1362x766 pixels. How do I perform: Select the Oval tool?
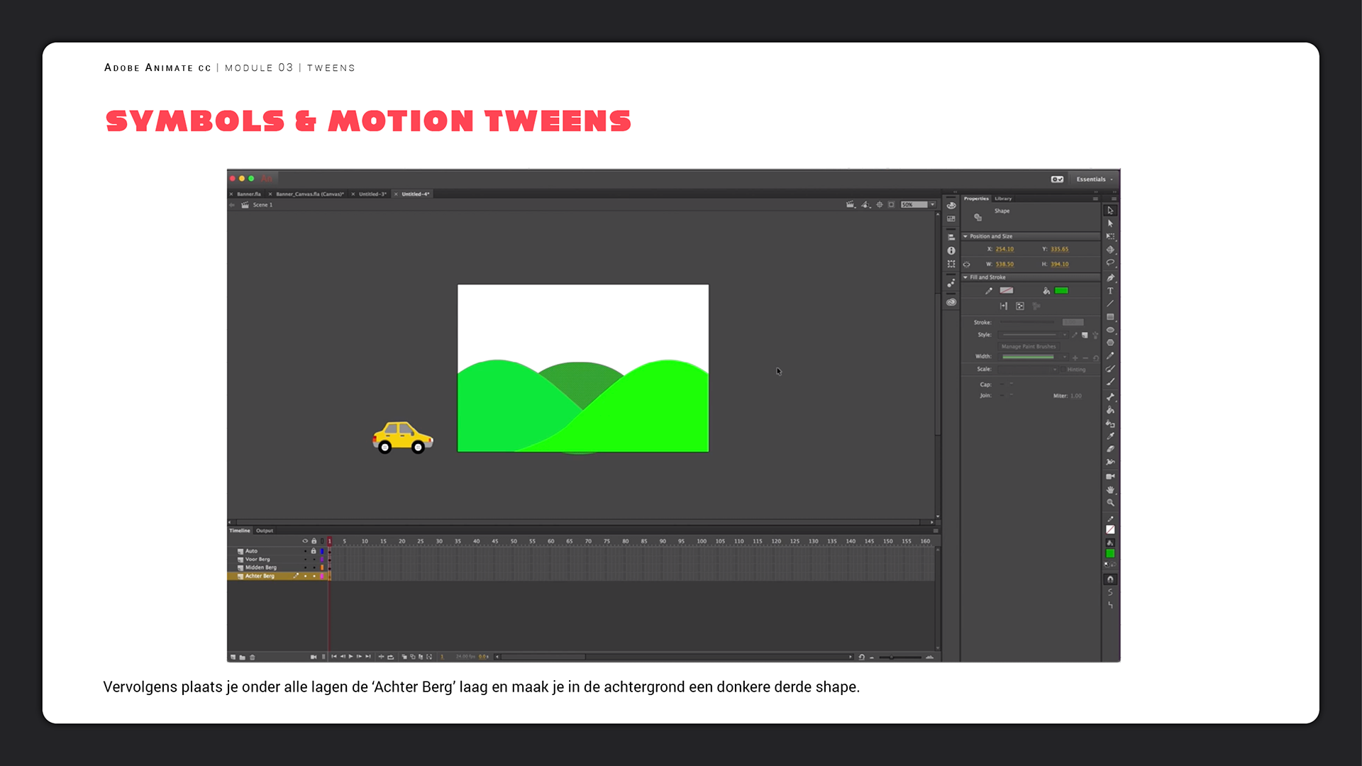point(1110,330)
